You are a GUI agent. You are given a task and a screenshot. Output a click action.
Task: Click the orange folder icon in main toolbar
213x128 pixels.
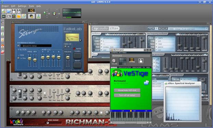coord(19,16)
